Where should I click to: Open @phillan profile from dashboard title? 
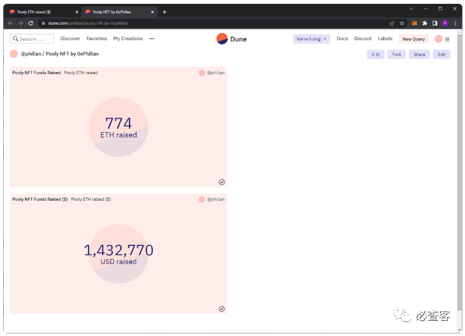[x=31, y=54]
